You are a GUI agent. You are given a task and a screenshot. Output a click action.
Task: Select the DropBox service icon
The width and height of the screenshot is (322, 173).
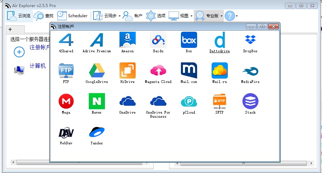(x=250, y=40)
